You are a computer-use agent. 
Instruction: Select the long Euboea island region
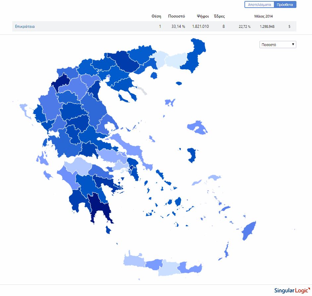coord(132,148)
